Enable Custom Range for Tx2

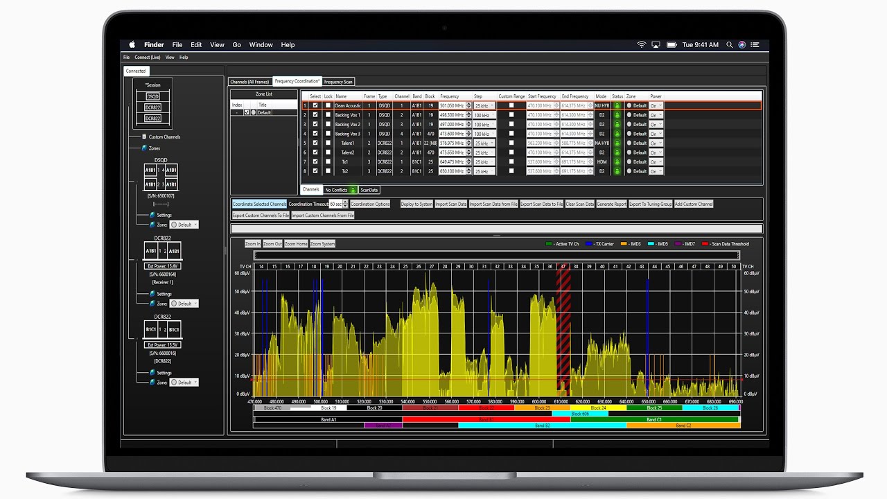click(511, 171)
